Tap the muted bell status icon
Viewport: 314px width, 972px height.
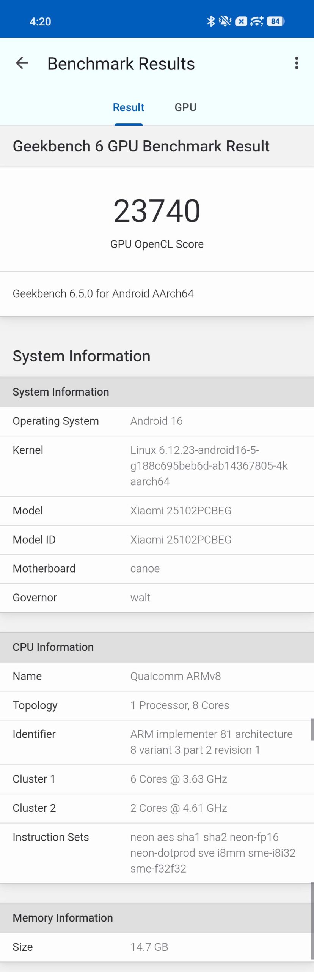[x=225, y=21]
